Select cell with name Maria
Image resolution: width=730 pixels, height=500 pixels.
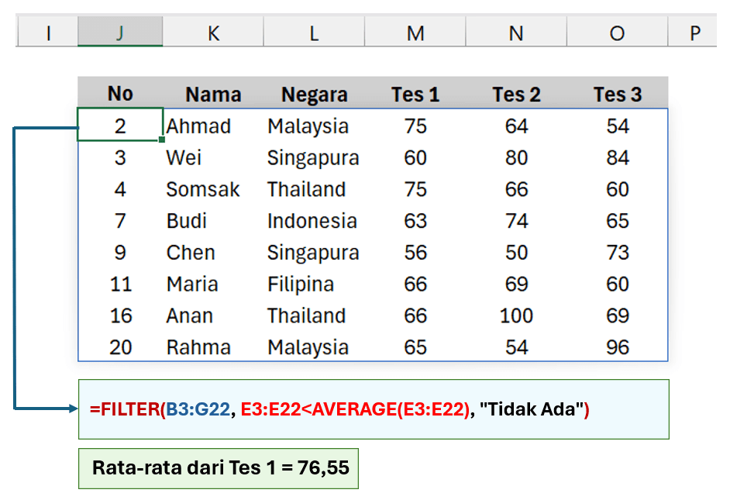(213, 284)
